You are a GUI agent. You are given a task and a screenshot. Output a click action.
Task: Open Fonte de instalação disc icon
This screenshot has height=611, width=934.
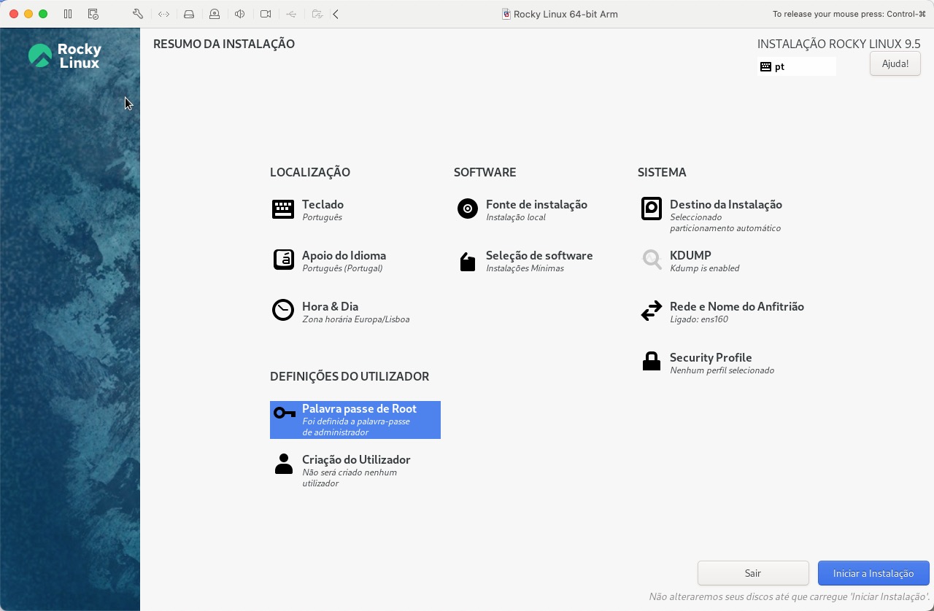click(x=467, y=209)
